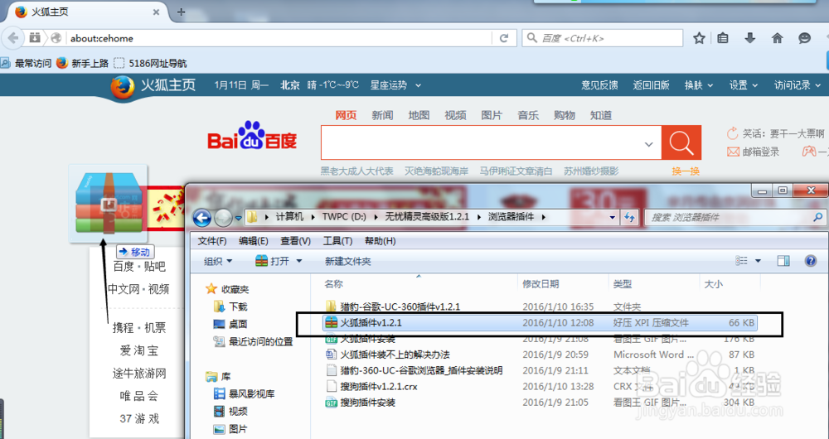Click the Baidu logo

pyautogui.click(x=252, y=137)
